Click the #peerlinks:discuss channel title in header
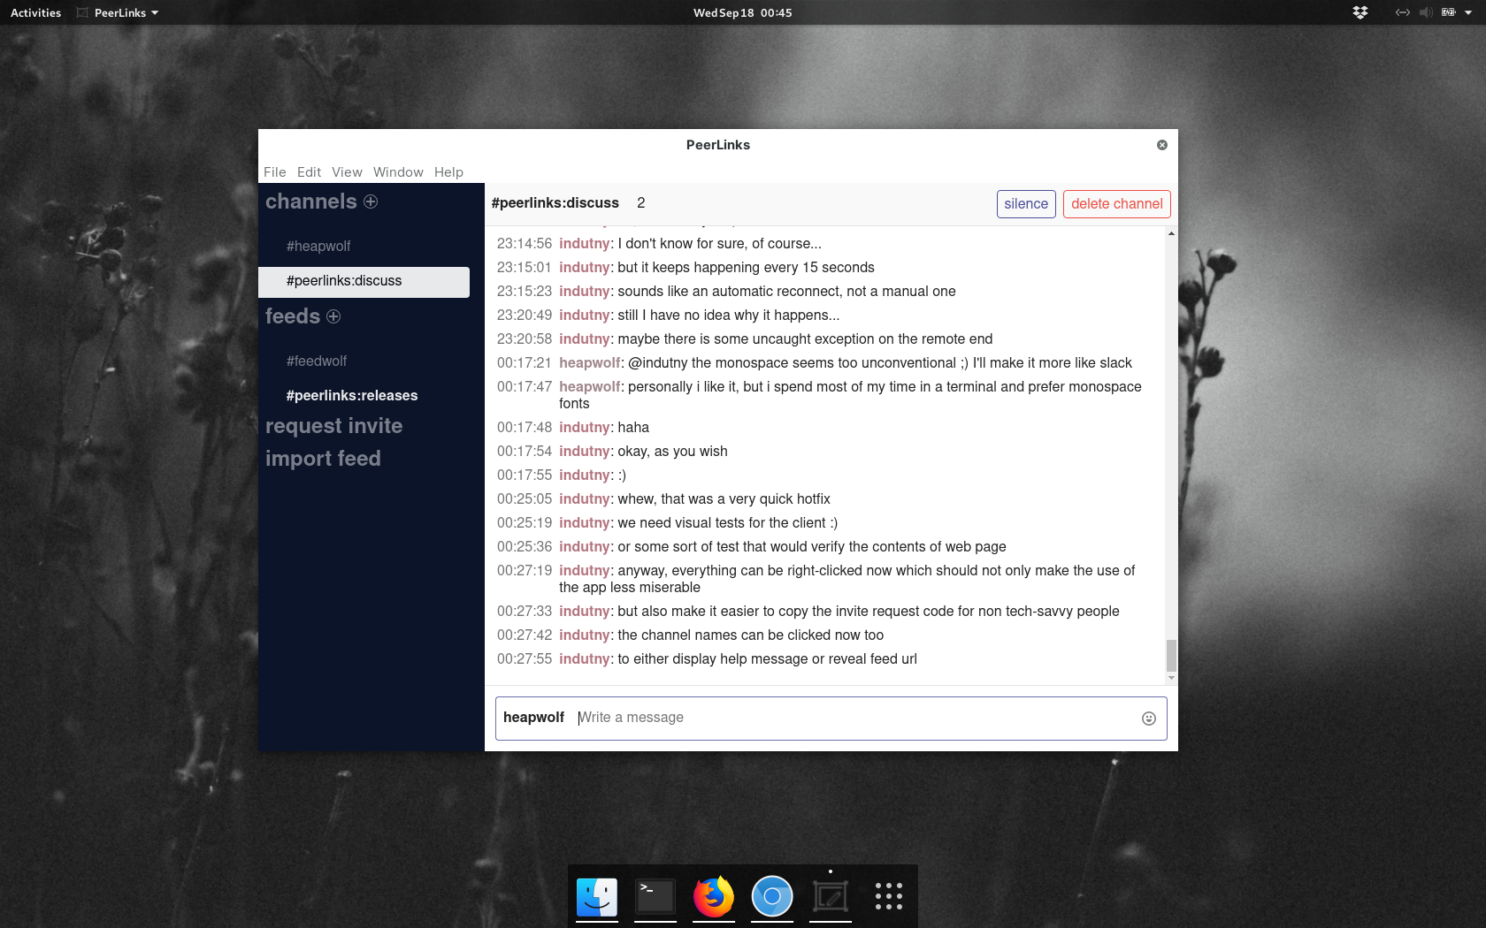 coord(555,203)
